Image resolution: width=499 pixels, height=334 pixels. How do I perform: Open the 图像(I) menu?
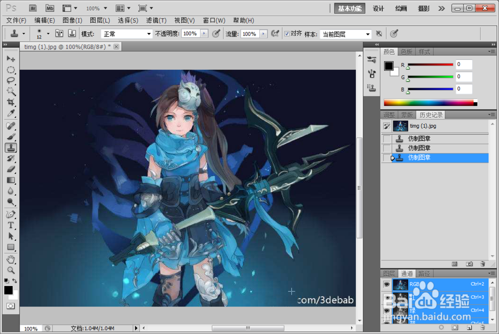72,20
